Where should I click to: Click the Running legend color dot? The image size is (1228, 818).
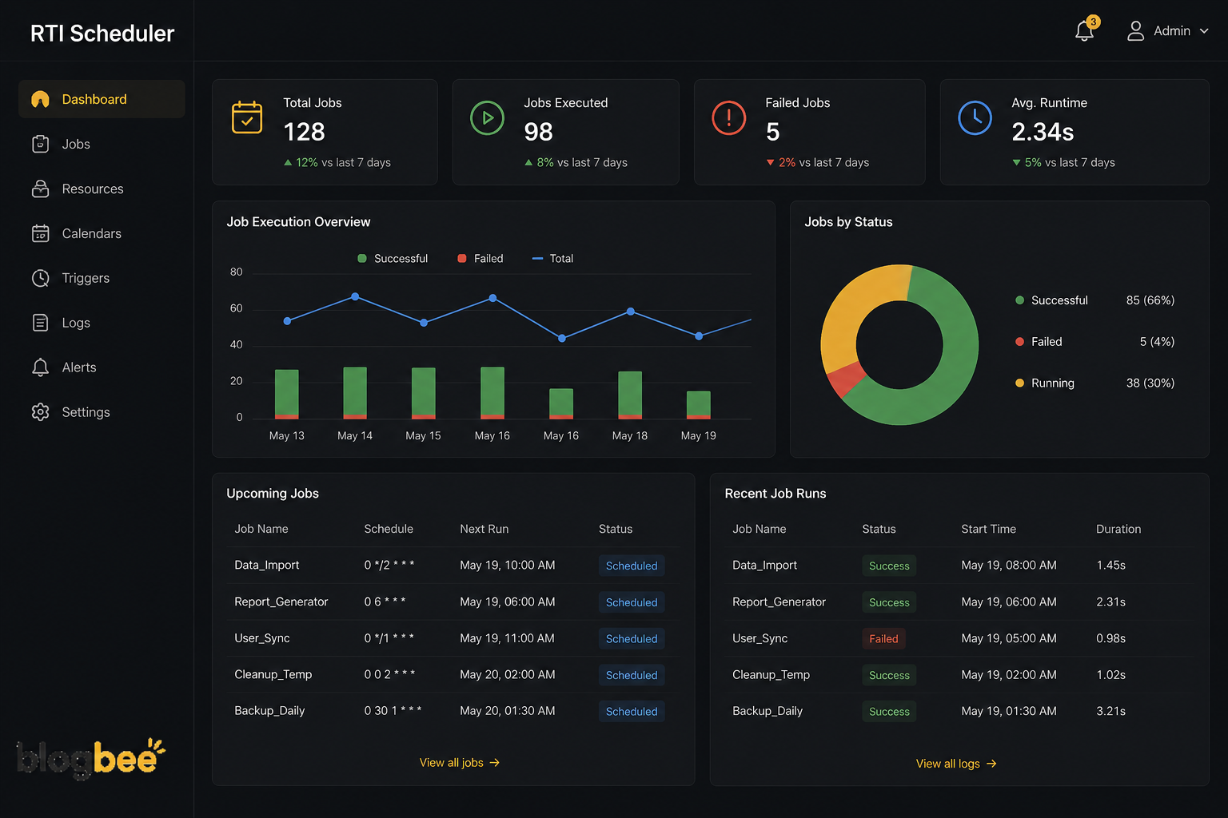(x=1019, y=383)
